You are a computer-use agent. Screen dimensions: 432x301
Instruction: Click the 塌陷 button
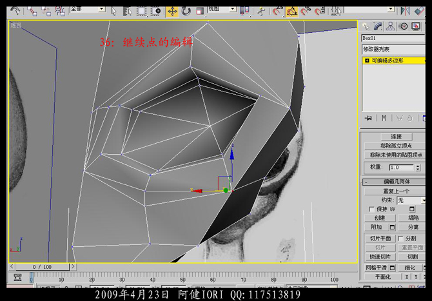click(x=412, y=218)
